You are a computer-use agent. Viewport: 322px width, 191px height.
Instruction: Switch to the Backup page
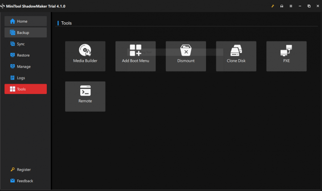click(26, 33)
